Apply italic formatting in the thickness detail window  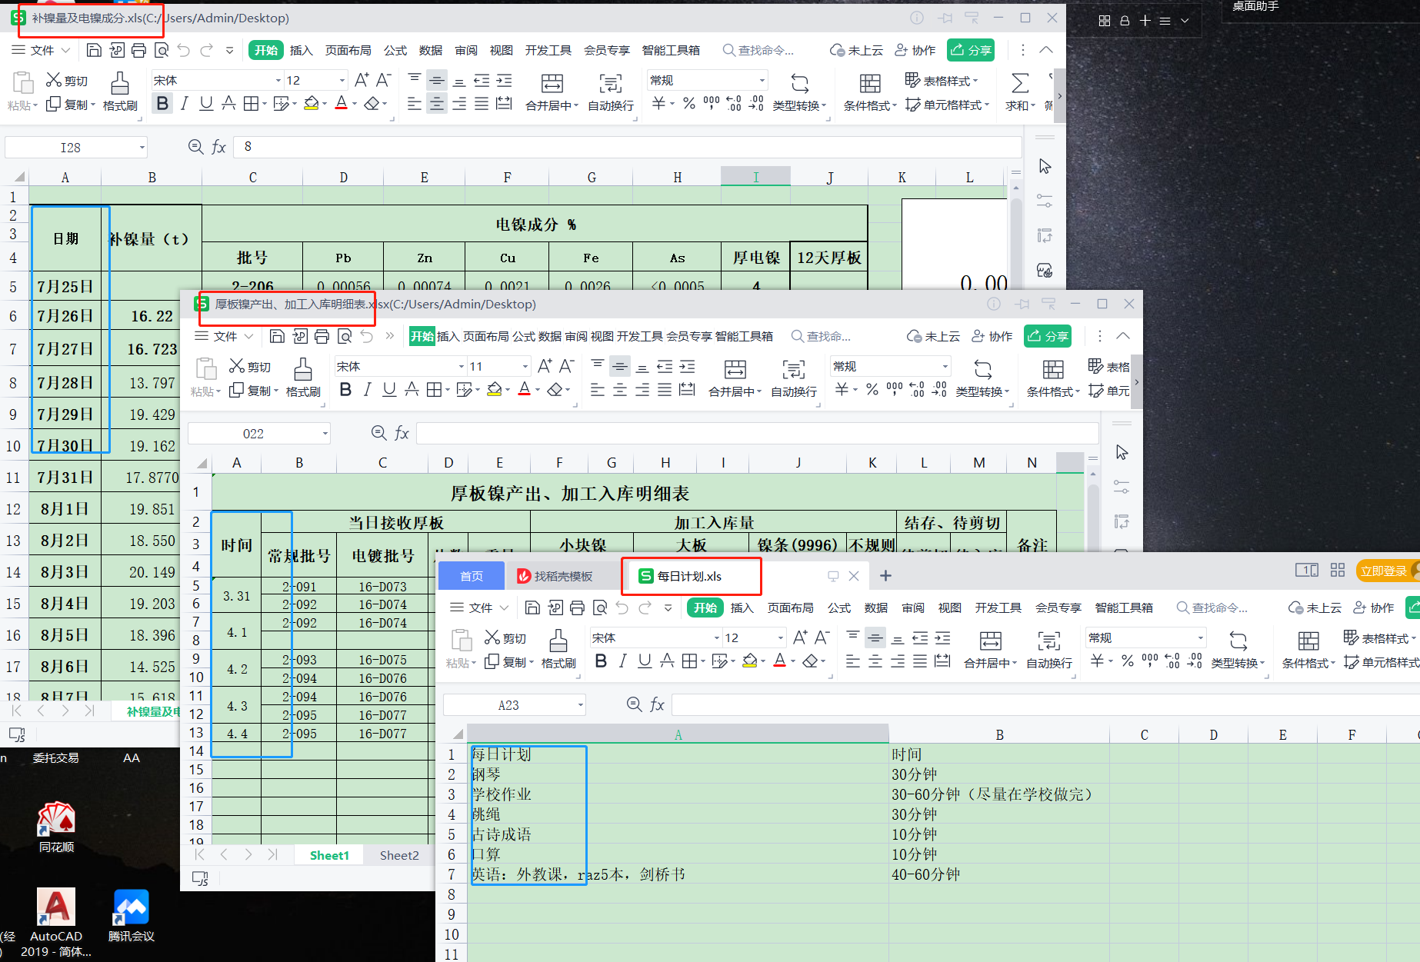367,390
